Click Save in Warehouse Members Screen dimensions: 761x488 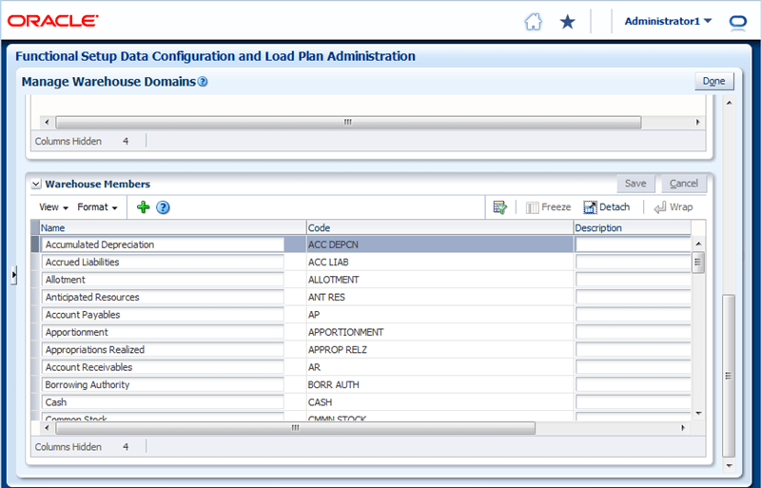point(635,184)
